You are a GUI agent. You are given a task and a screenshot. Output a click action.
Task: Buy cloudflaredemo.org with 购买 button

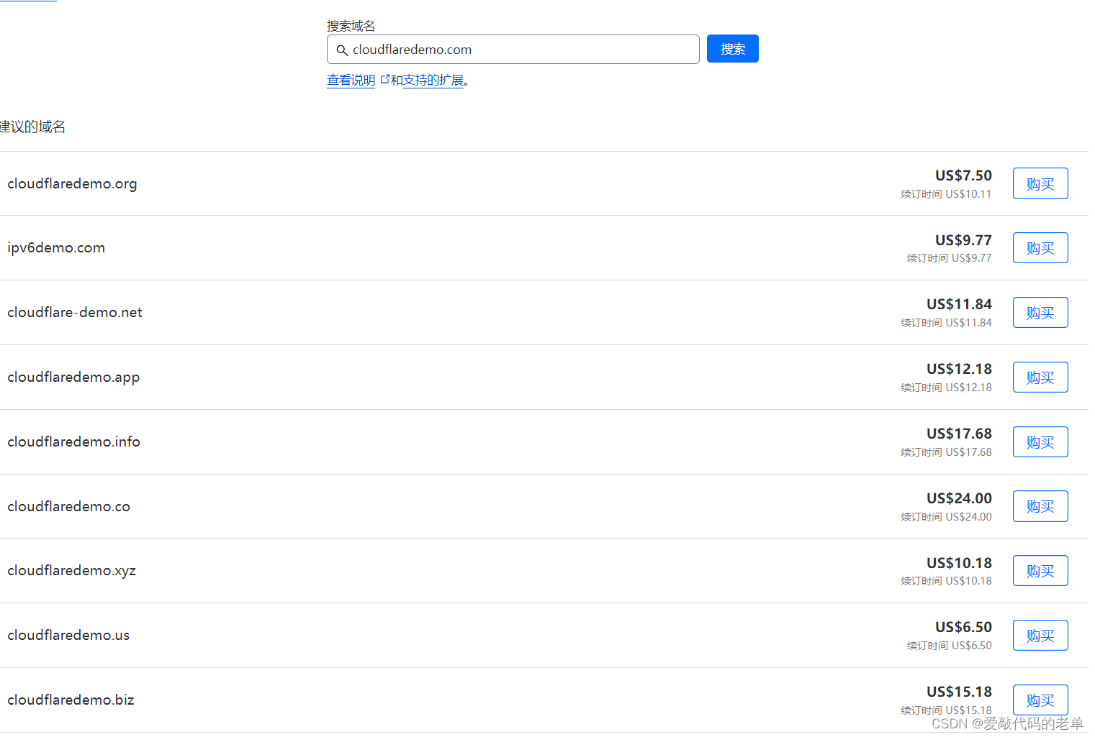[1040, 183]
